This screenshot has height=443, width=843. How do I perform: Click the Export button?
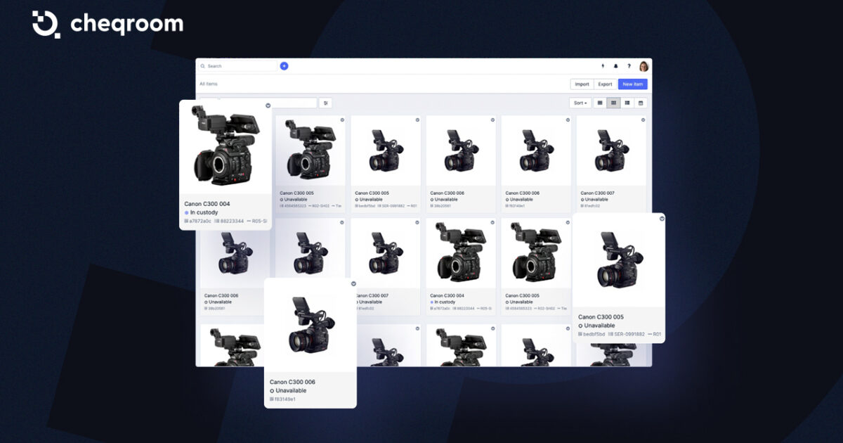(x=606, y=84)
